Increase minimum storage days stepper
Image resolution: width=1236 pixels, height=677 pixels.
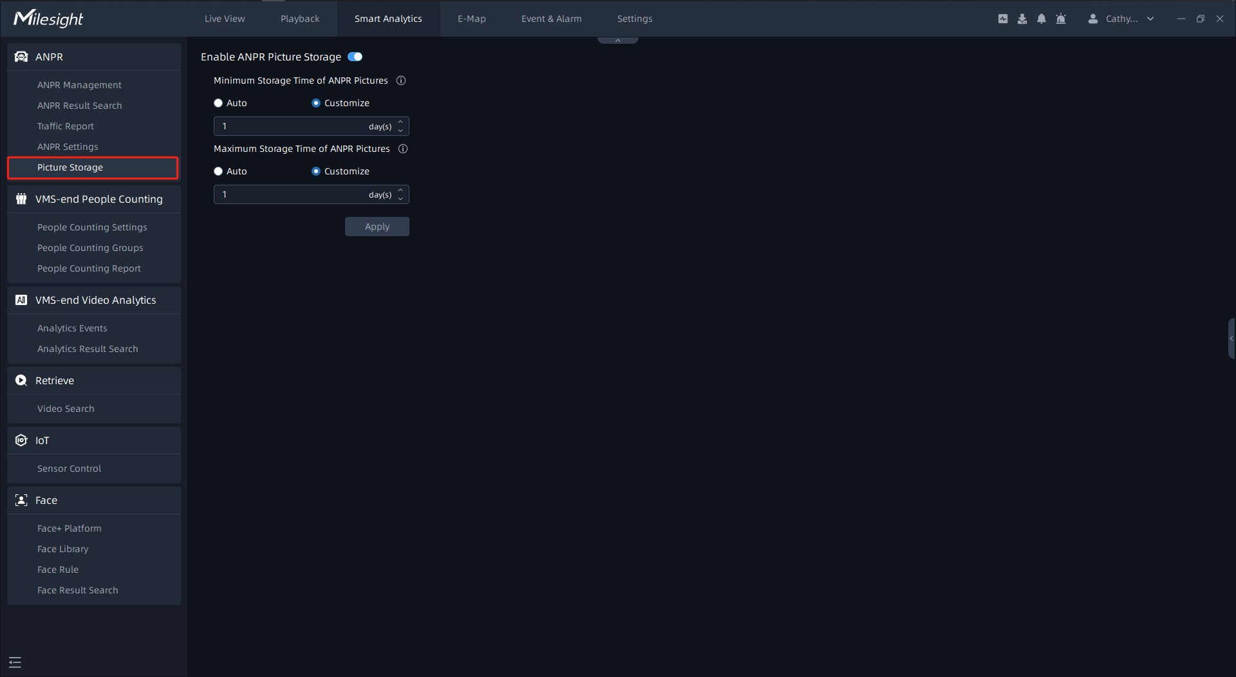click(x=400, y=122)
